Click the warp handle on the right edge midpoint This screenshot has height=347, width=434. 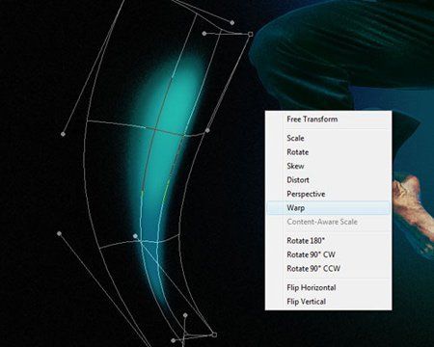click(207, 130)
